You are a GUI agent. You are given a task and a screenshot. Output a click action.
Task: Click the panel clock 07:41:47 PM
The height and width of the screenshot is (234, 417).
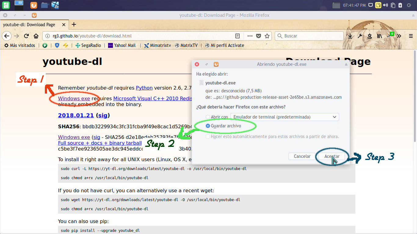[x=354, y=5]
